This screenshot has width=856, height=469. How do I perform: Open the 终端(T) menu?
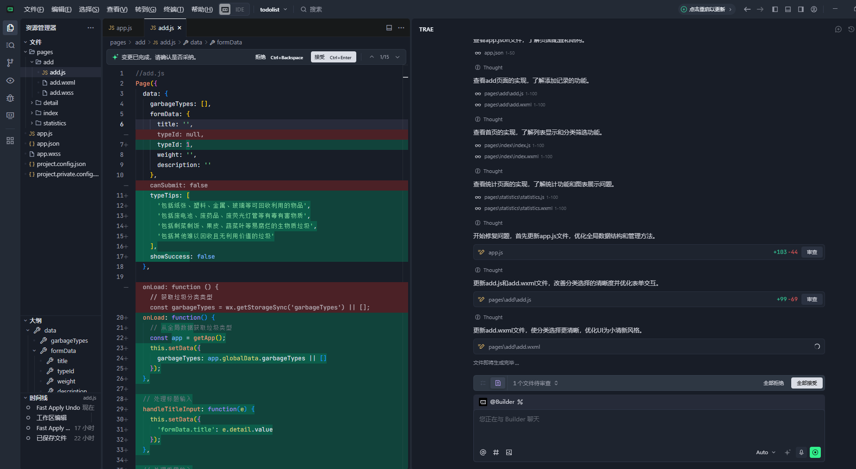(174, 9)
